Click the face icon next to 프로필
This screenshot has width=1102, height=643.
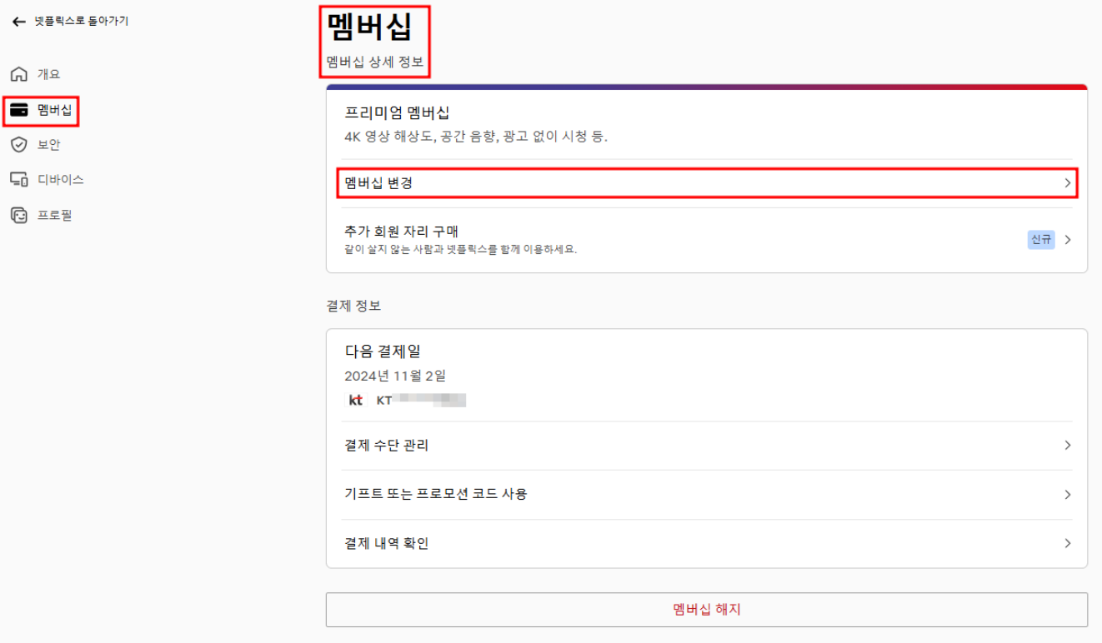(18, 215)
